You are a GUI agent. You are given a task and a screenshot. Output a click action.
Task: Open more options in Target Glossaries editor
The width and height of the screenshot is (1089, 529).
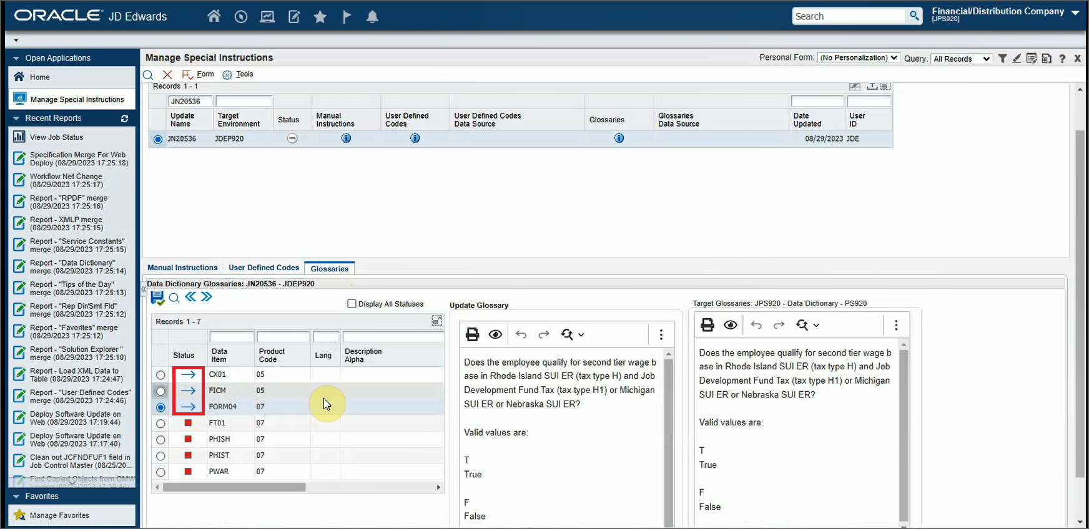click(896, 325)
